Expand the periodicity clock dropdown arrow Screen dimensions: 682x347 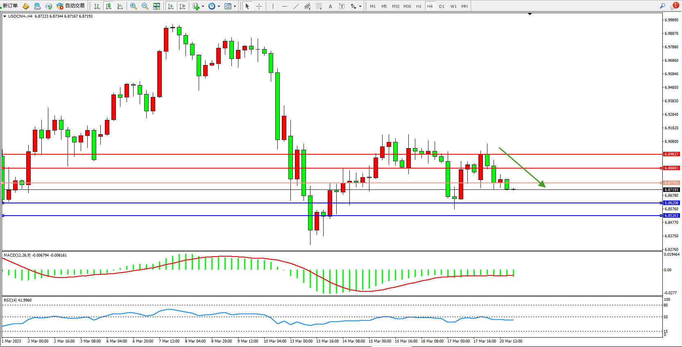(x=219, y=6)
